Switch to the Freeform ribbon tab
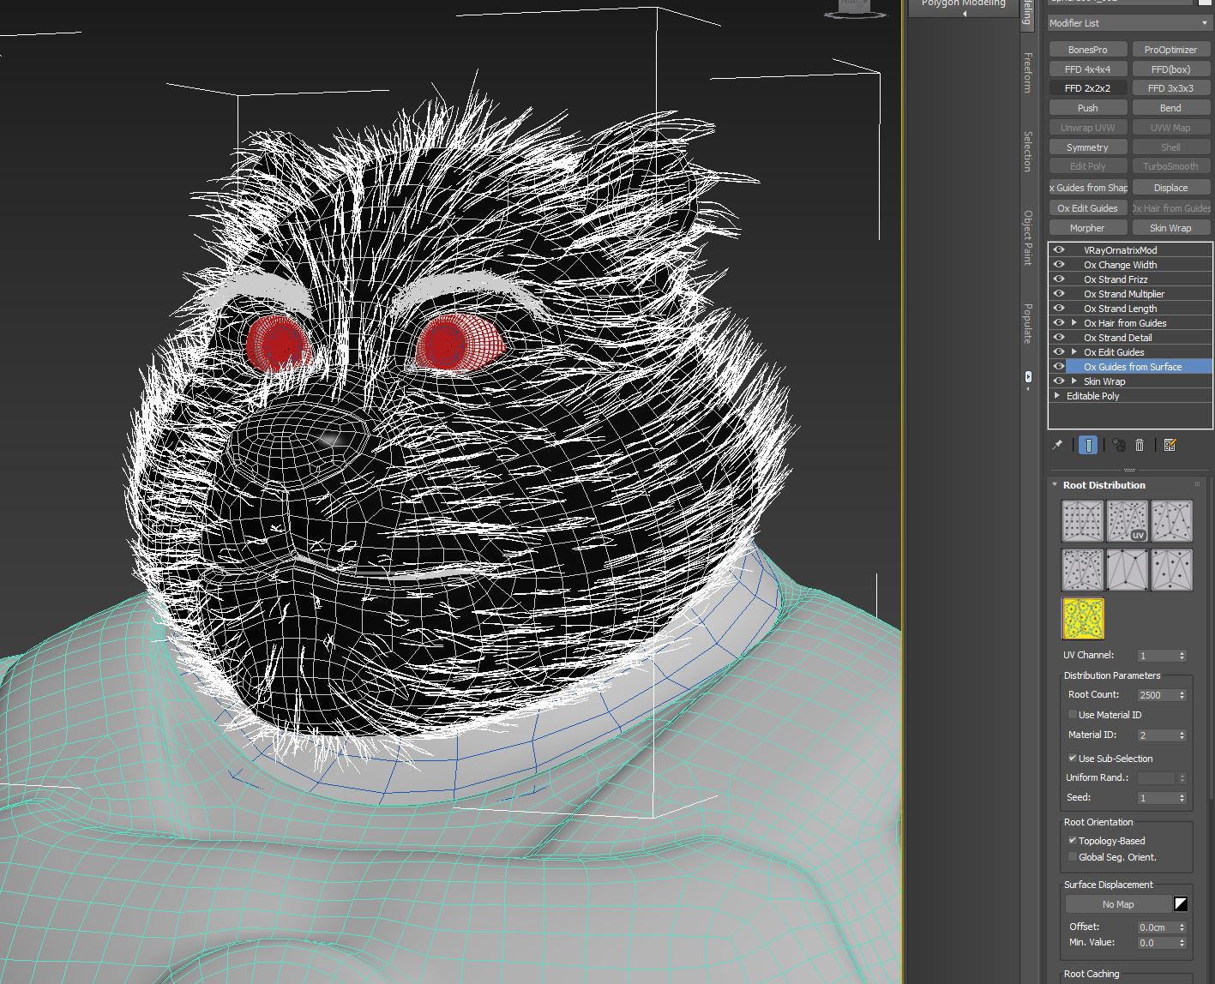This screenshot has height=984, width=1215. 1027,73
